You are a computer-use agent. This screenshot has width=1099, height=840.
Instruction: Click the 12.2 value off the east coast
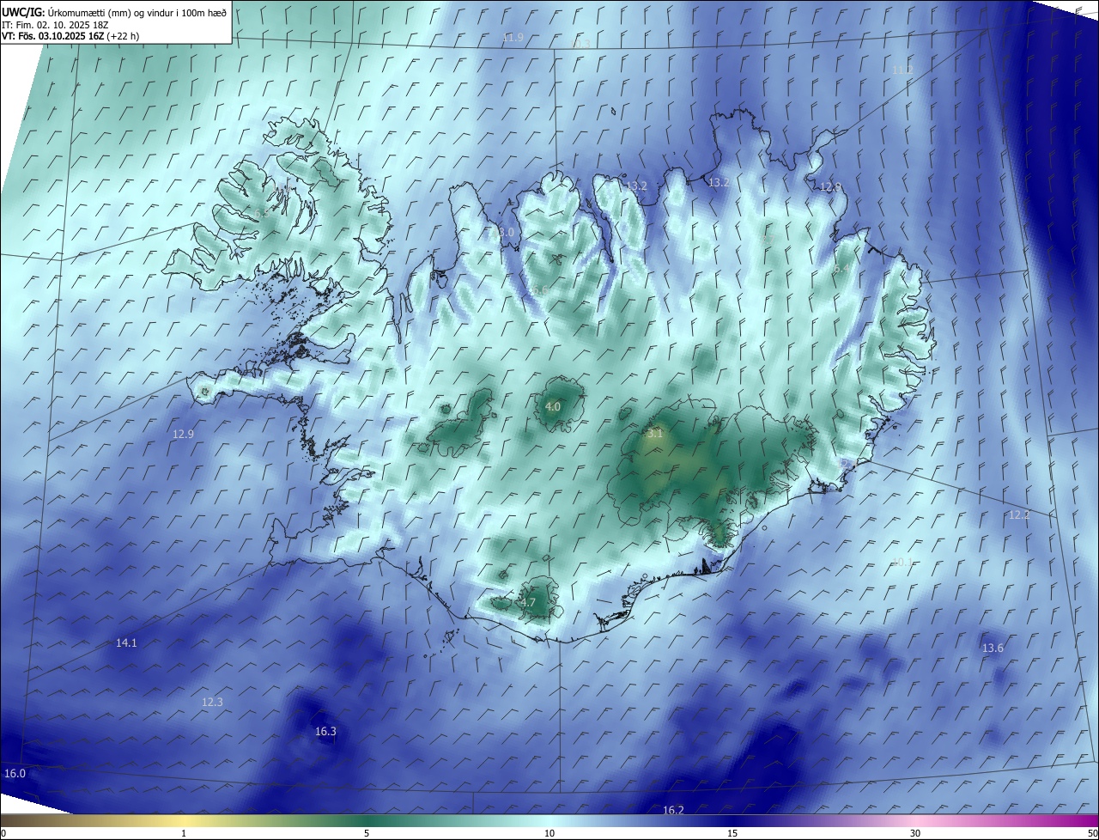tap(1018, 515)
